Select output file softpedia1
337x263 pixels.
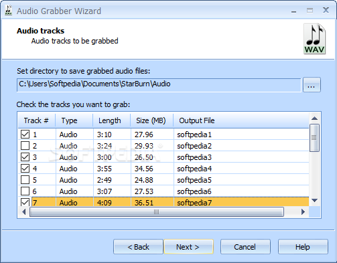(x=194, y=135)
